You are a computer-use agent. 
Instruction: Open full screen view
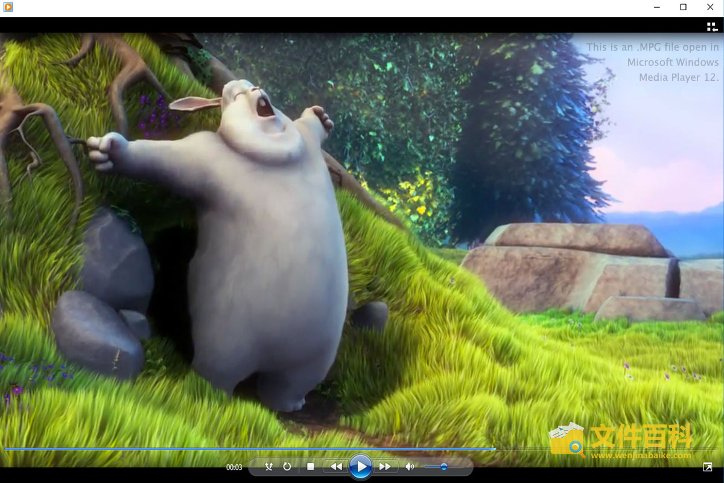point(707,467)
